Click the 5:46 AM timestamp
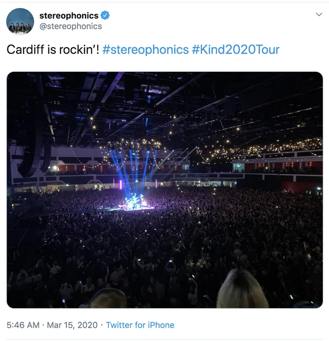The height and width of the screenshot is (341, 329). (x=23, y=325)
